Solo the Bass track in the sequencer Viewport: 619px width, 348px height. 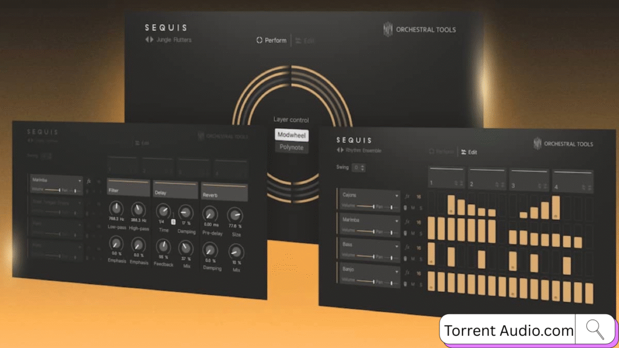coord(420,259)
